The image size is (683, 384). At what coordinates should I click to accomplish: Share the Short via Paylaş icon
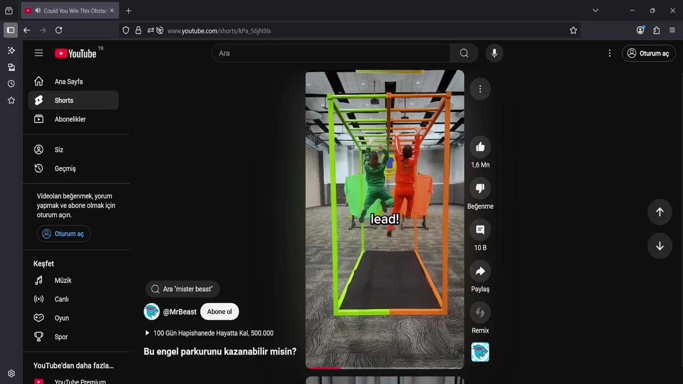pyautogui.click(x=480, y=271)
